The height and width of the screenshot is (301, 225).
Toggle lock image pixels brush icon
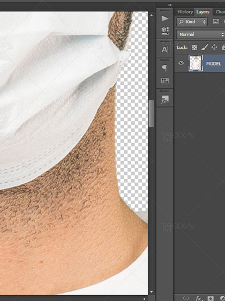point(204,47)
